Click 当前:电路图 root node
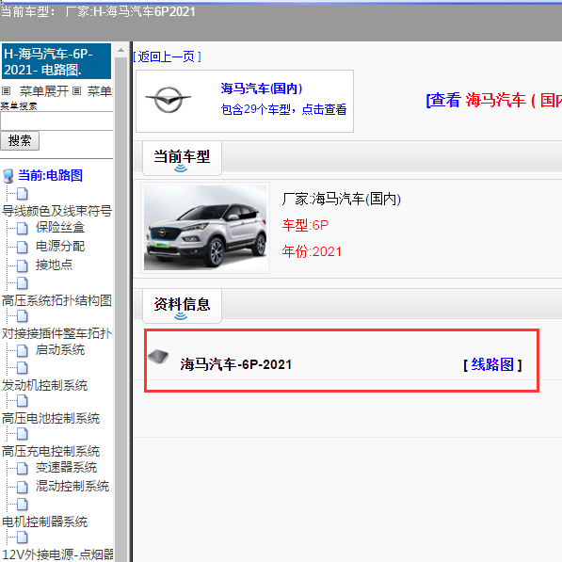Screen dimensions: 562x562 pos(50,176)
